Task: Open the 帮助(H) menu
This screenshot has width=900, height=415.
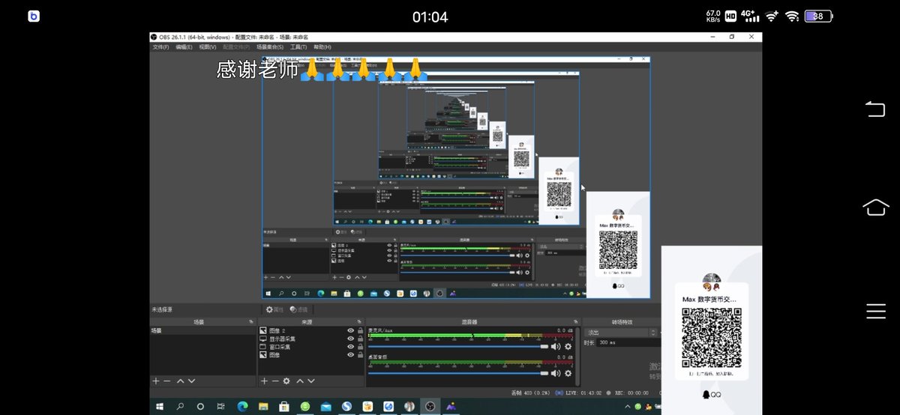Action: (x=322, y=47)
